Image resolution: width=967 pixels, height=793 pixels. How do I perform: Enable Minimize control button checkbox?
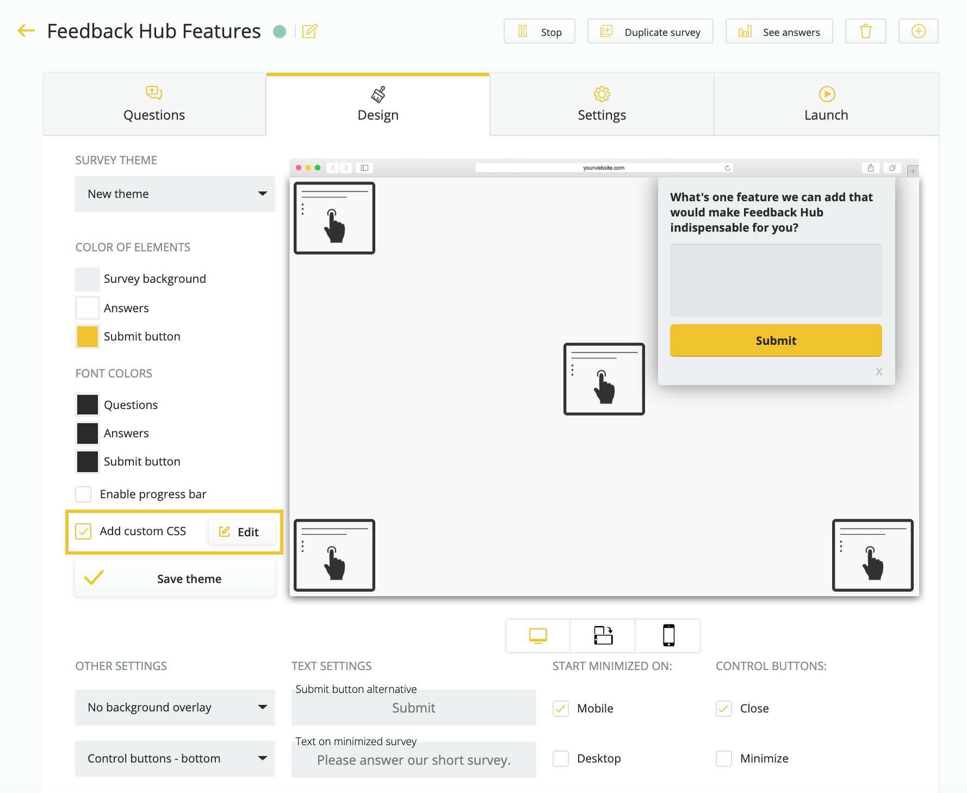pos(724,759)
